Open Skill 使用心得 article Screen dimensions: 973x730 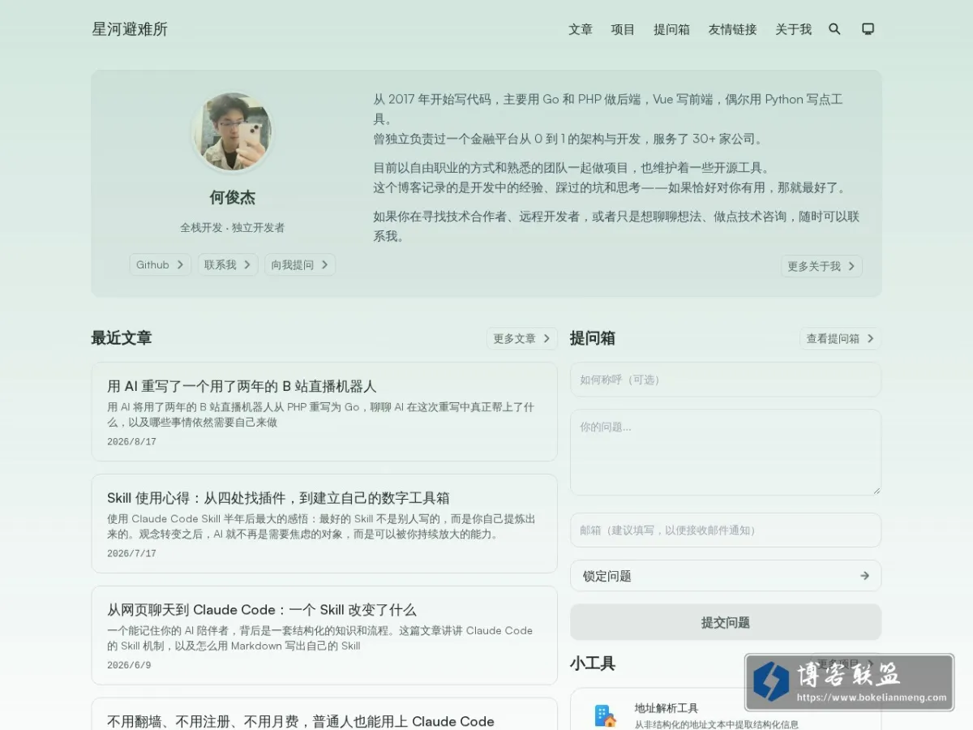point(324,523)
